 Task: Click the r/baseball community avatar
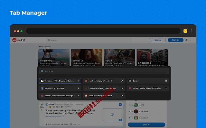pyautogui.click(x=136, y=118)
